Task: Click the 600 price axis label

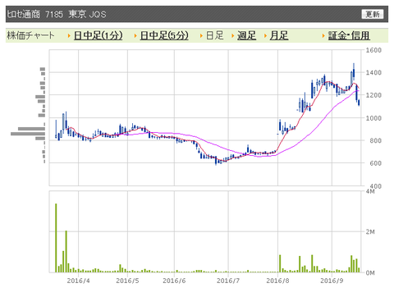Action: [375, 163]
